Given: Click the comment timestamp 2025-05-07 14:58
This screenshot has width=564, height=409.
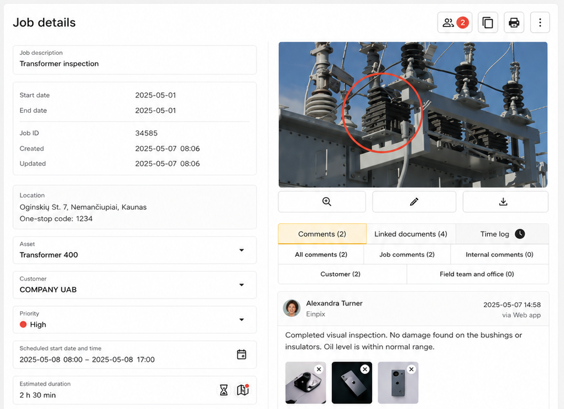Looking at the screenshot, I should pos(512,305).
